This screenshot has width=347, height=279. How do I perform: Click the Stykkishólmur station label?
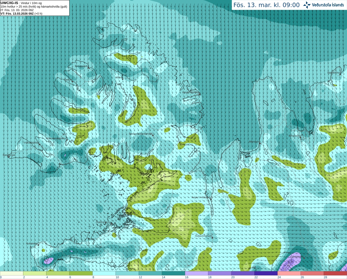pos(104,222)
